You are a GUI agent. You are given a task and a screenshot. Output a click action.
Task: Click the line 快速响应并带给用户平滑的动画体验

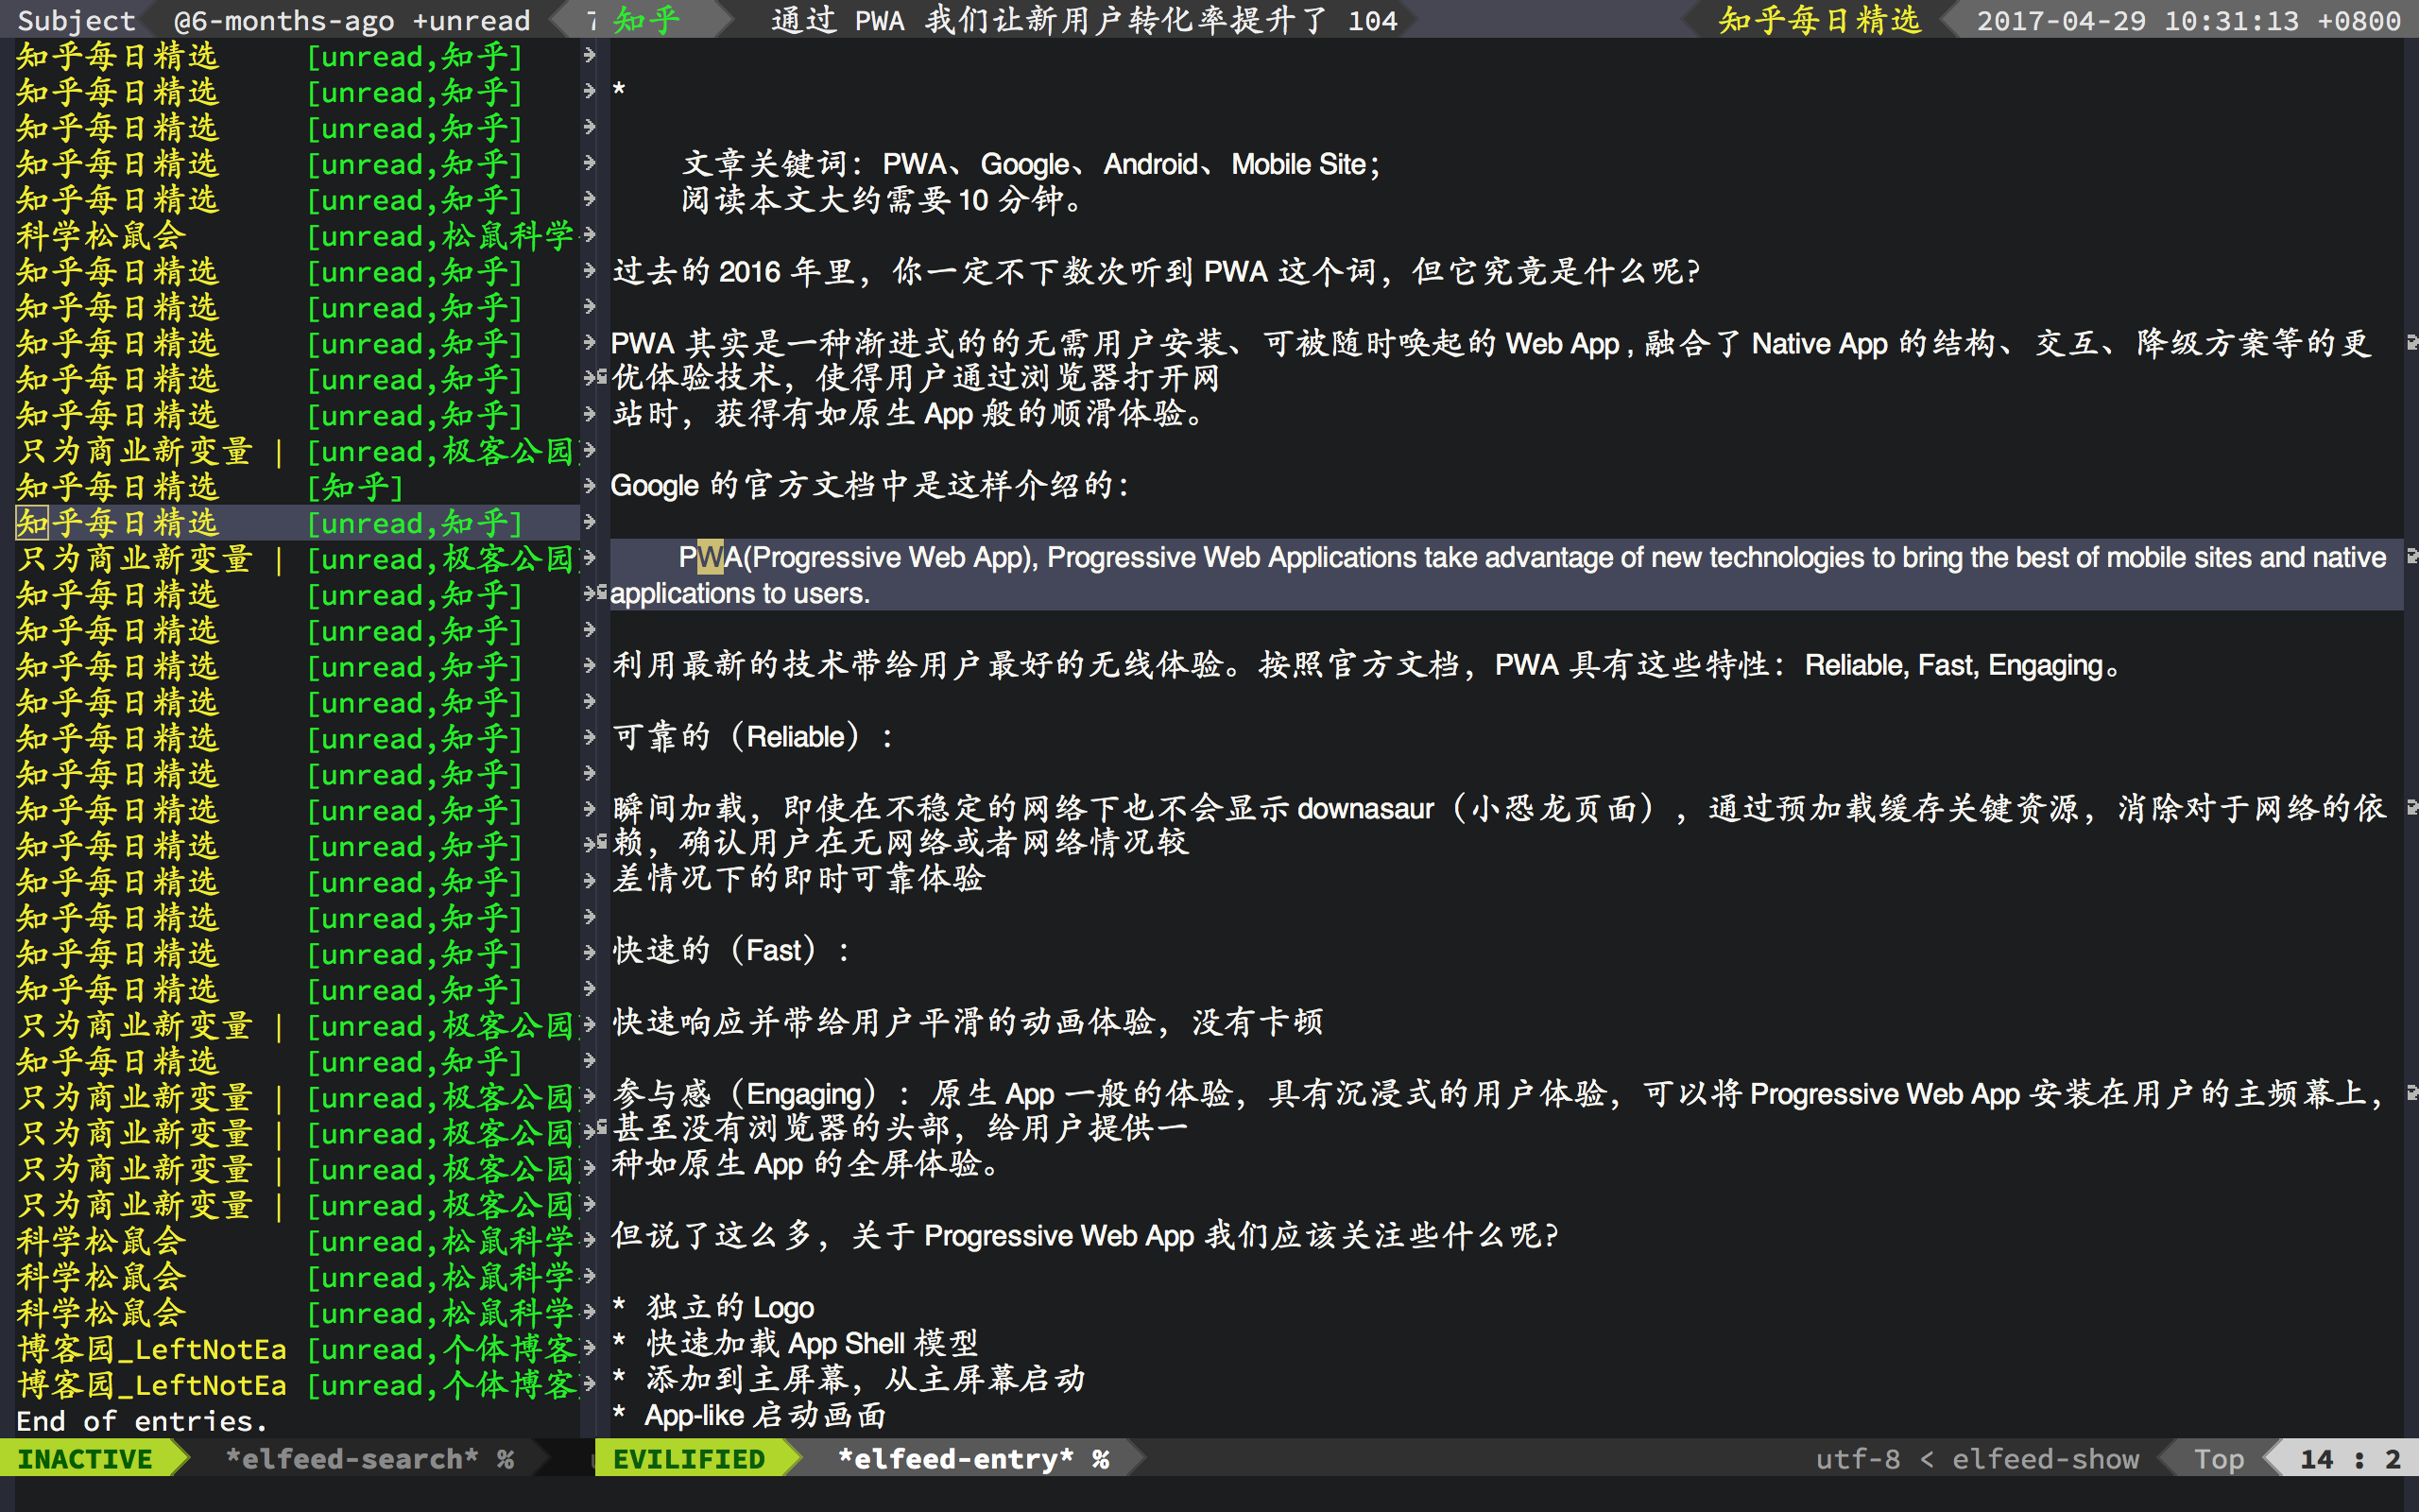tap(968, 1022)
